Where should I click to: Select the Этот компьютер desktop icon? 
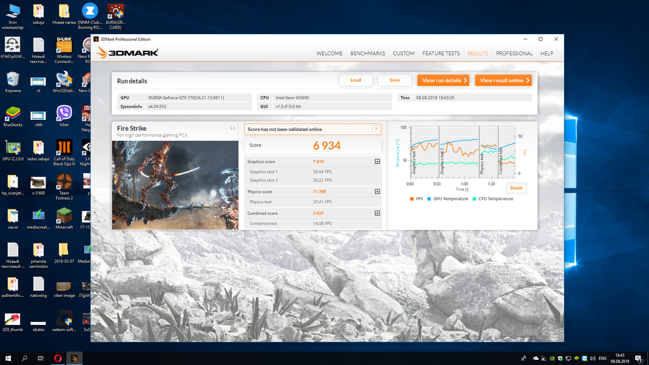(x=13, y=16)
